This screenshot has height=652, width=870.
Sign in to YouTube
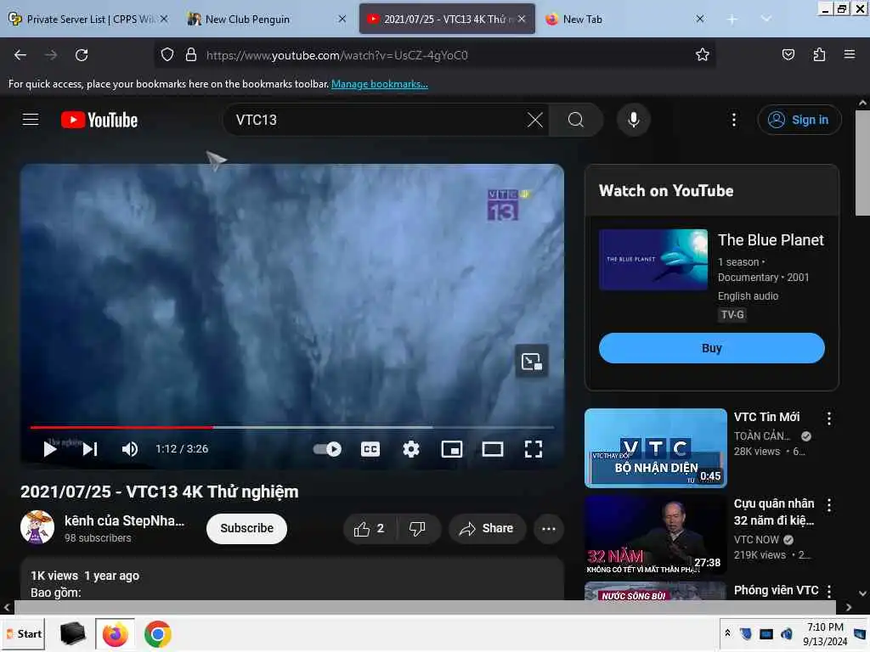coord(799,120)
